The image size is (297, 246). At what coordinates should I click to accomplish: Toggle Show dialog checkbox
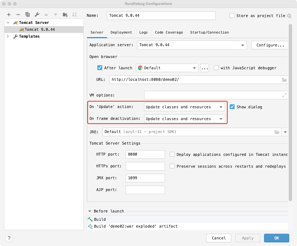(232, 107)
